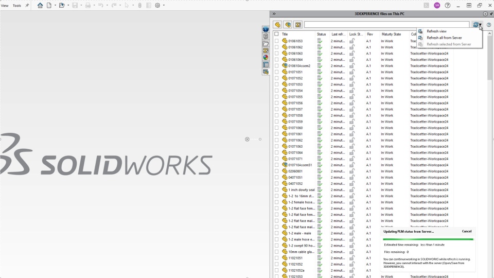Check the box for file 01071060
This screenshot has height=278, width=494.
point(277,128)
